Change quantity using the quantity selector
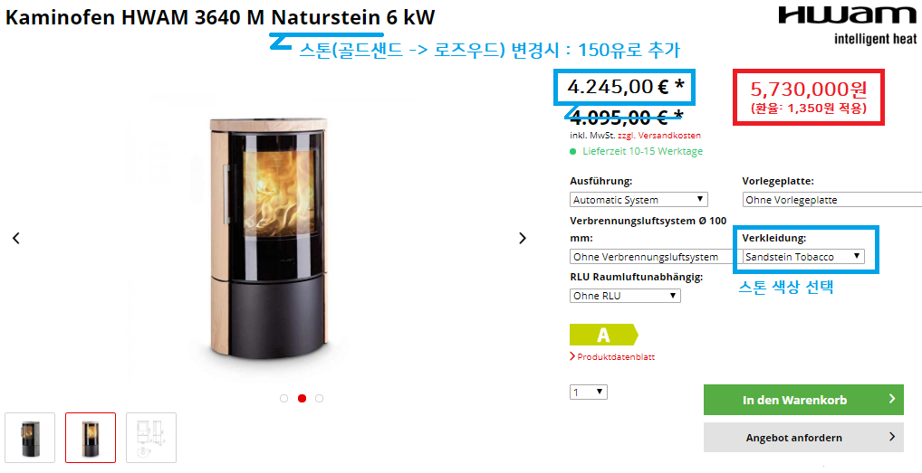 589,392
